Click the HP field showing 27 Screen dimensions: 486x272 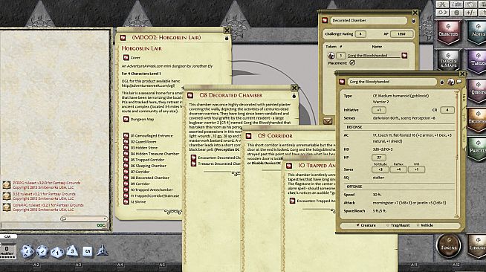379,158
